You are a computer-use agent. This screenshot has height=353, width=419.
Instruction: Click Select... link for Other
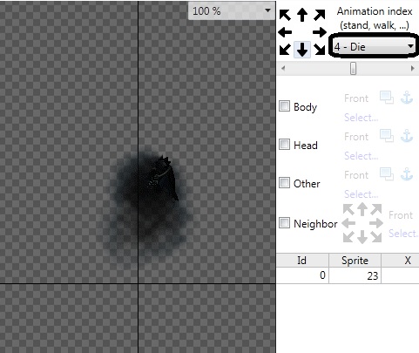361,194
